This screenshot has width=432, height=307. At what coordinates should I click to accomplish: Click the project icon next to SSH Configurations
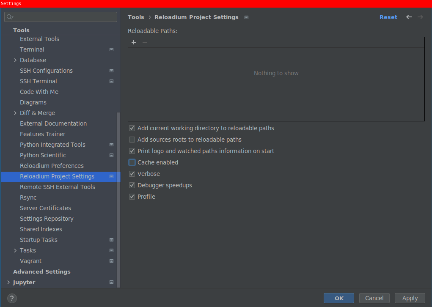(x=112, y=71)
